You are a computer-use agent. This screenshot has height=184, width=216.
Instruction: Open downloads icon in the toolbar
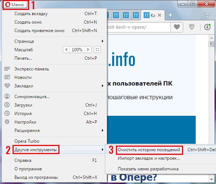pyautogui.click(x=207, y=27)
